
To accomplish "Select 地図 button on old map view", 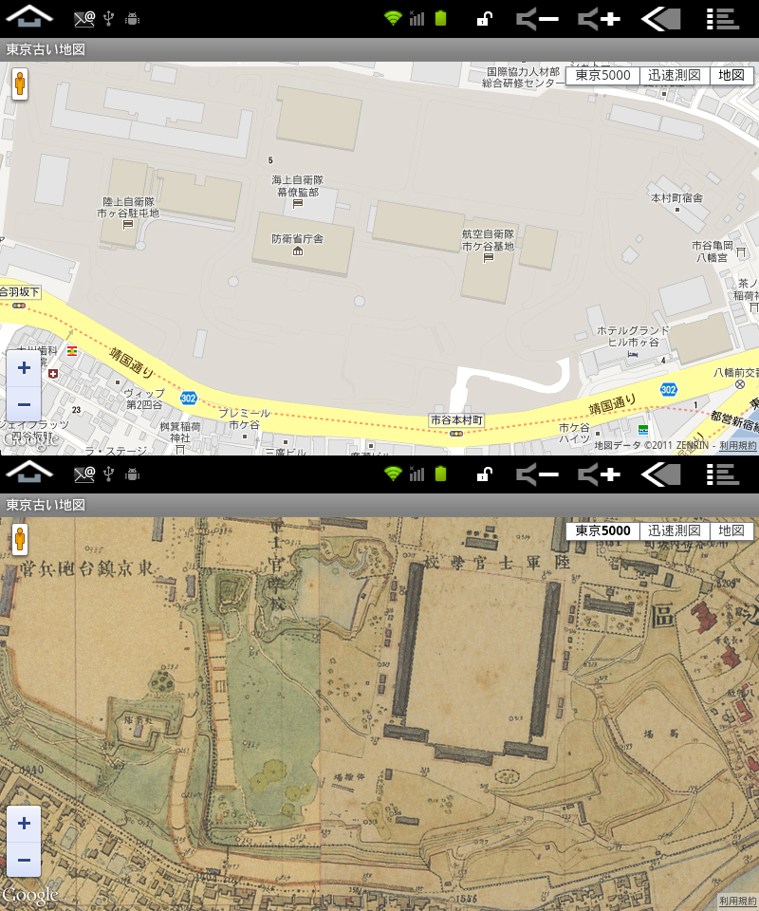I will click(x=731, y=531).
